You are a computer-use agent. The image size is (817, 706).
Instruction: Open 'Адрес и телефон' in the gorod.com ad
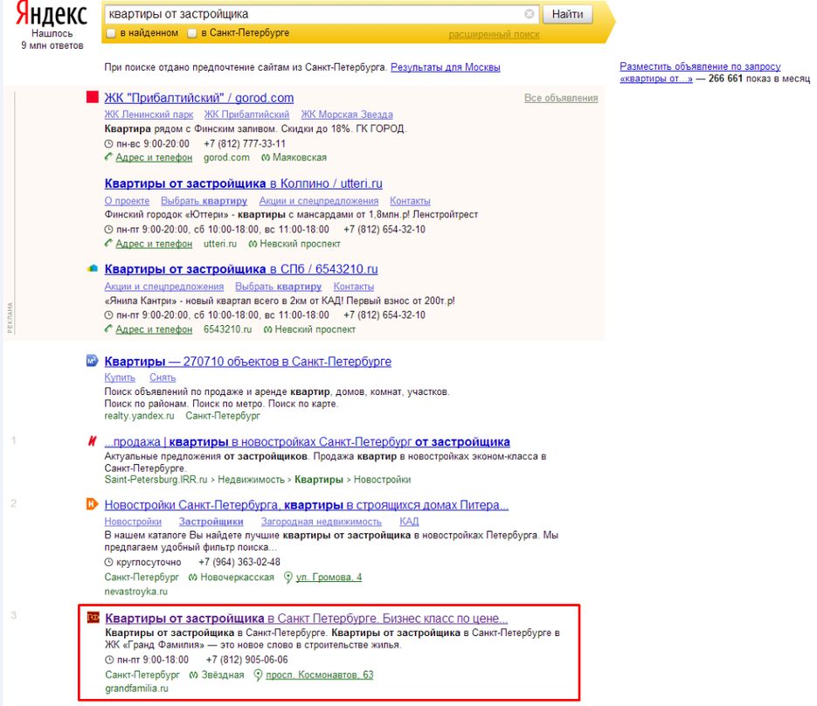point(154,157)
